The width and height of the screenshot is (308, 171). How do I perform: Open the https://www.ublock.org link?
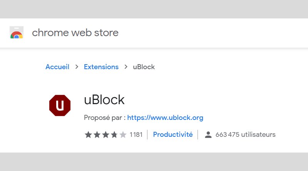click(165, 118)
